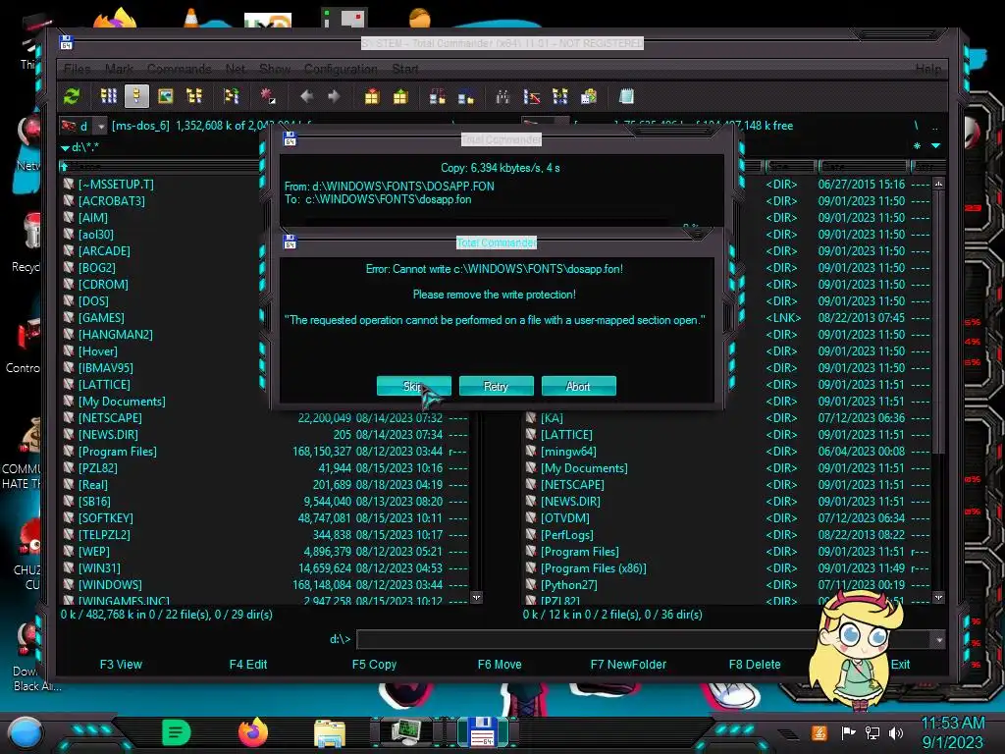
Task: Click Total Commander main window title icon
Action: (x=66, y=43)
